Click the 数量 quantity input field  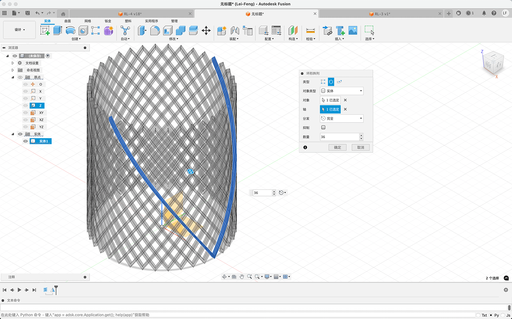click(x=340, y=137)
